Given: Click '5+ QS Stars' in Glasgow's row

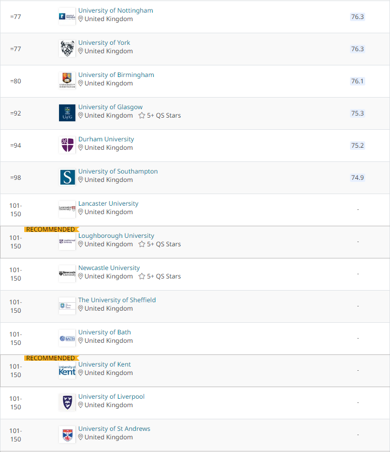Looking at the screenshot, I should coord(164,116).
